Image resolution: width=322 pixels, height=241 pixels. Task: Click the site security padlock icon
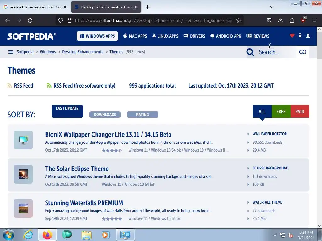[69, 20]
